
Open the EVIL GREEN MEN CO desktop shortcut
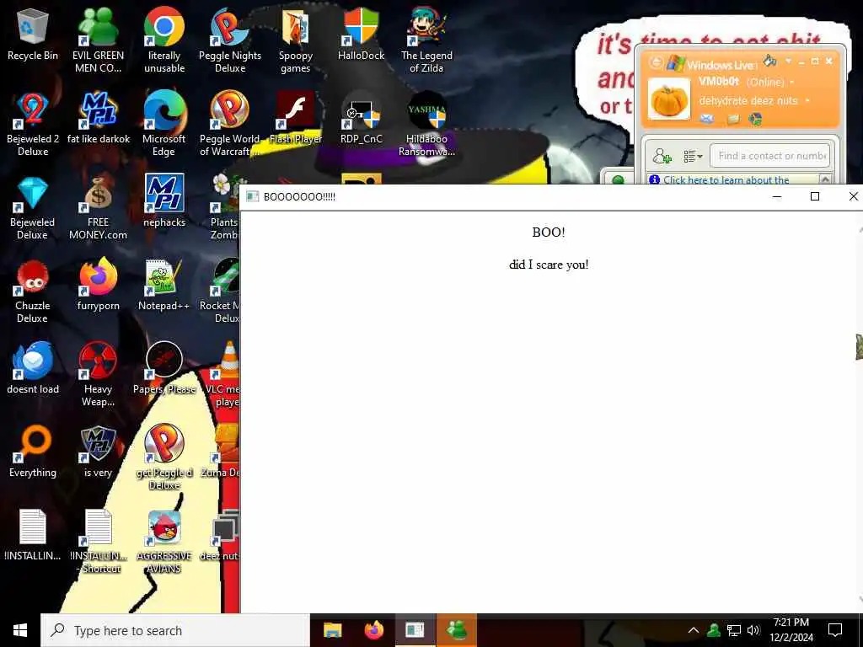98,40
